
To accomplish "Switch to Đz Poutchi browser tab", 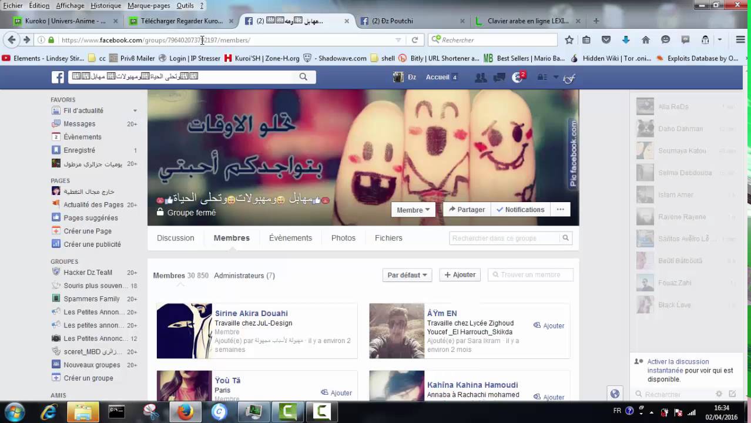I will click(411, 21).
